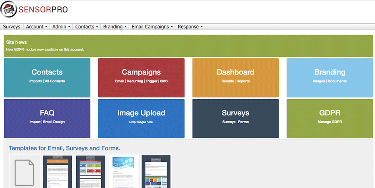Open Reports from the Dashboard tile
Viewport: 375px width, 188px height.
click(243, 81)
